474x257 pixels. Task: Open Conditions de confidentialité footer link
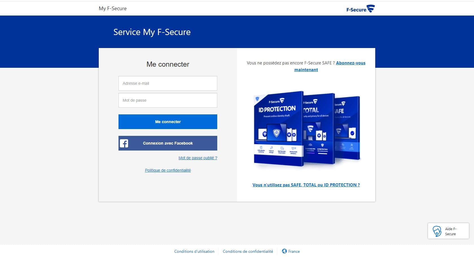tap(248, 251)
